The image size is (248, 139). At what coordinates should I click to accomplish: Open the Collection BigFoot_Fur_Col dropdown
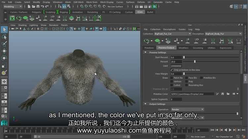click(173, 34)
